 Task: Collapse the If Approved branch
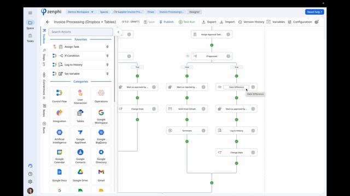point(188,56)
